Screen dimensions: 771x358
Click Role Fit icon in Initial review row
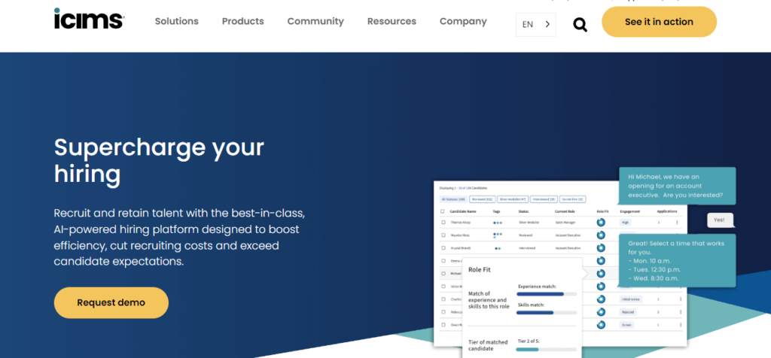601,299
